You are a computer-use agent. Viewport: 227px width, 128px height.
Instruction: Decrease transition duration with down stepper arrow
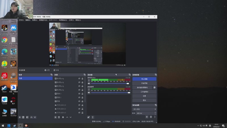(x=155, y=114)
